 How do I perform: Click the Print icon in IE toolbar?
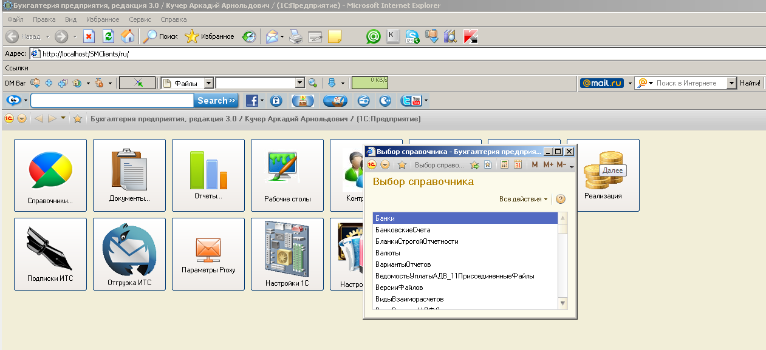pos(295,36)
